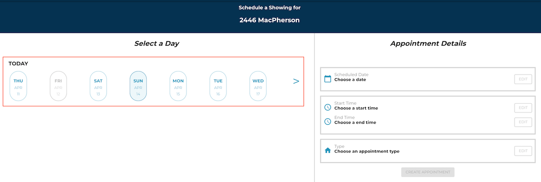Click the 2446 MacPherson property title
This screenshot has height=182, width=541.
269,20
